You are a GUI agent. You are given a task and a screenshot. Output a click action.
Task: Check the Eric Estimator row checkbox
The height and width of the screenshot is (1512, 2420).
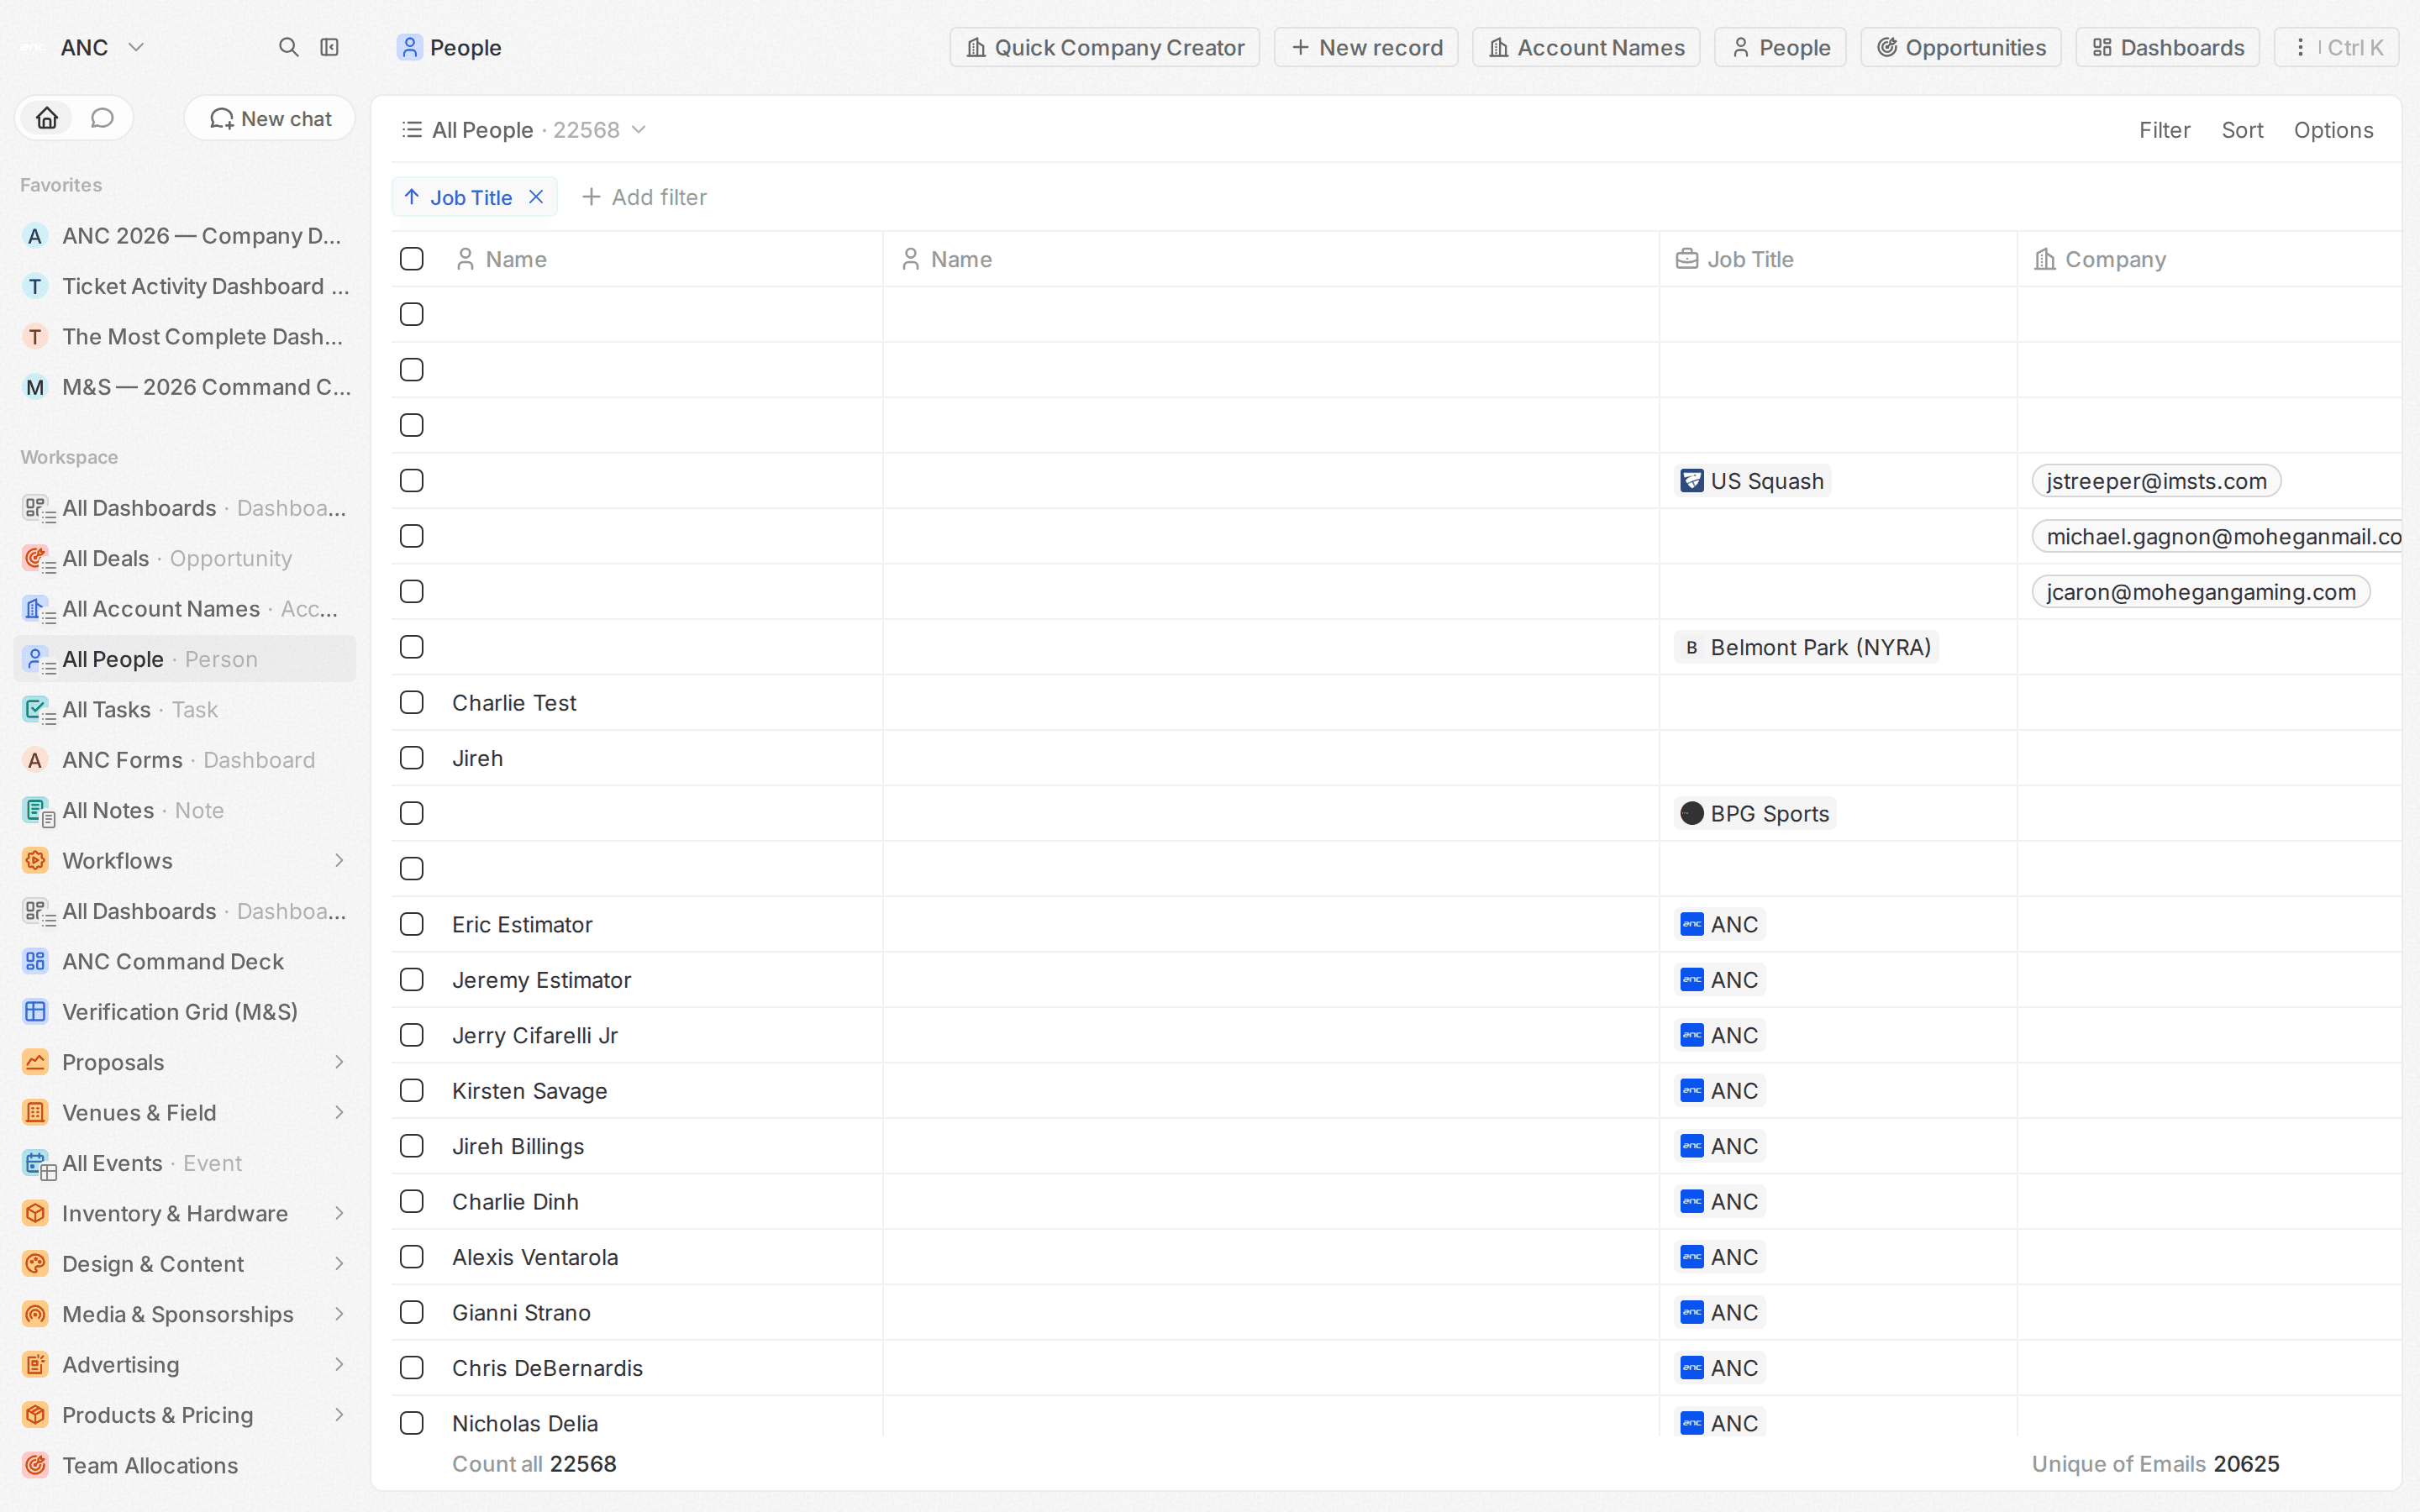pyautogui.click(x=411, y=924)
